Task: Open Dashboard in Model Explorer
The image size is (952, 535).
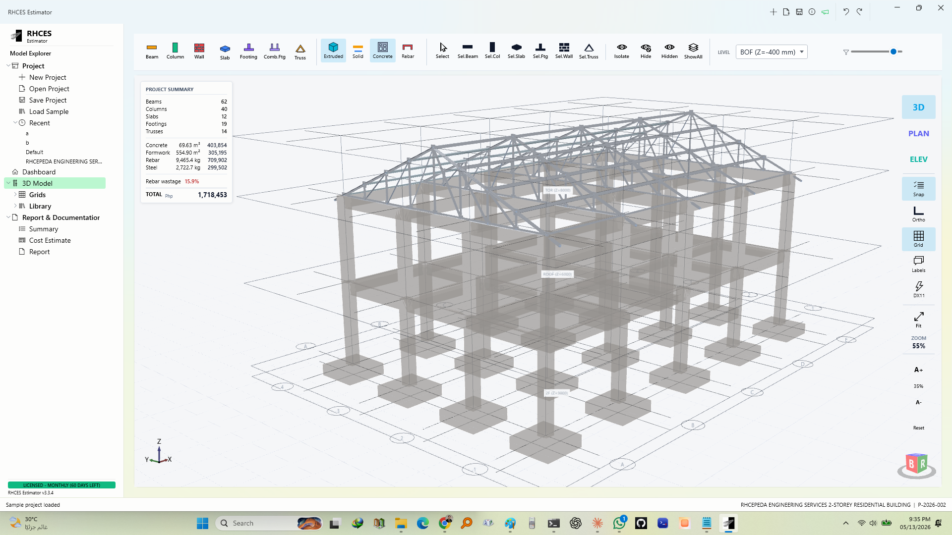Action: 39,172
